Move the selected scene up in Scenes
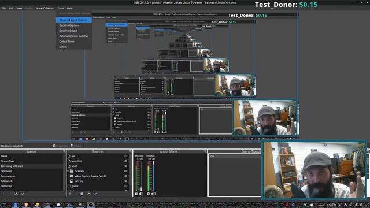Screen dimensions: 370x208 pyautogui.click(x=16, y=194)
